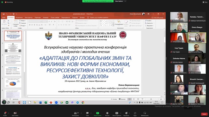209x117 pixels.
Task: Select Oleksandr Popov's video tile
Action: [197, 48]
